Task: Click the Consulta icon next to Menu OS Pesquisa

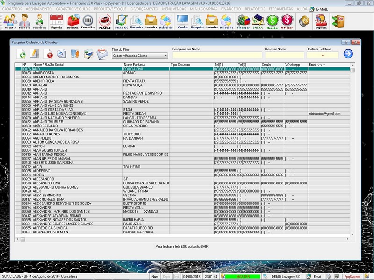Action: point(151,21)
